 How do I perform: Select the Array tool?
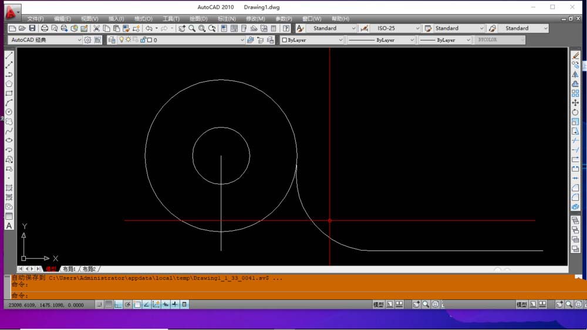click(575, 93)
